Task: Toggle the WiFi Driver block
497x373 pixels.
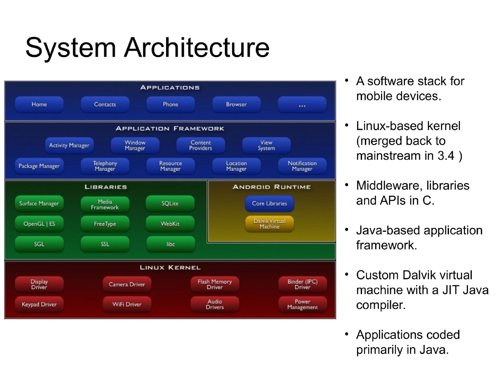Action: point(127,304)
